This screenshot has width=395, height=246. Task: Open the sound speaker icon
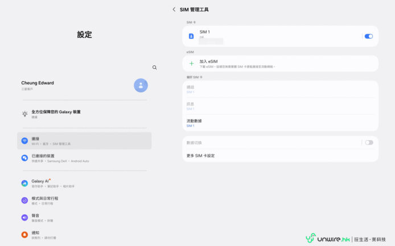(24, 218)
